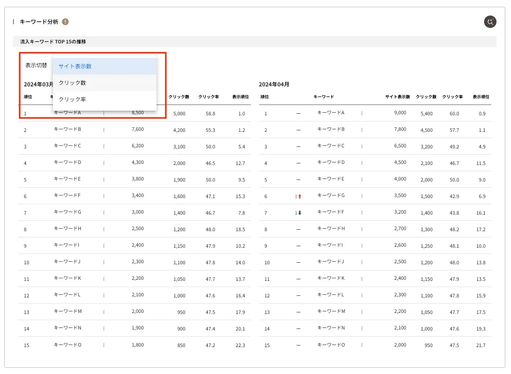Click the 7,600 value for March キーワードB

pyautogui.click(x=137, y=129)
